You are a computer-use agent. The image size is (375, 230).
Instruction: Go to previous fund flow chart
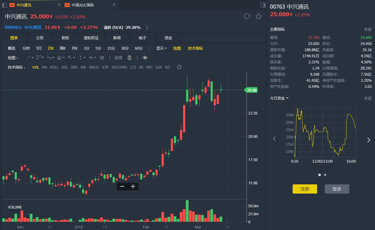click(x=274, y=139)
